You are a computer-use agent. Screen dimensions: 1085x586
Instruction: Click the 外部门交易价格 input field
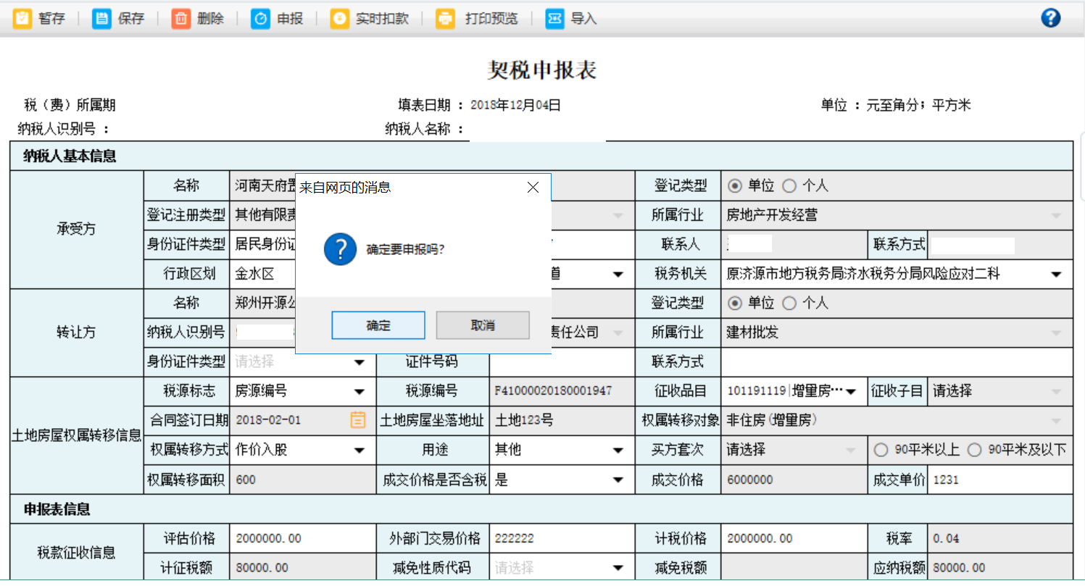561,538
